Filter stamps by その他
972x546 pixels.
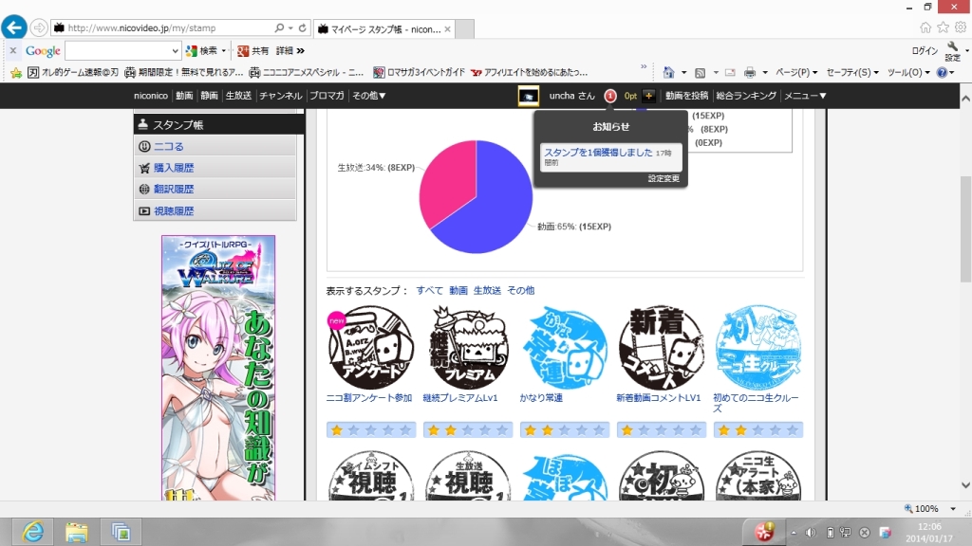click(521, 290)
